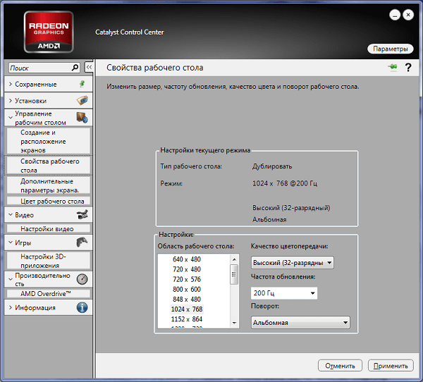Select 1152 x 864 resolution

point(187,319)
